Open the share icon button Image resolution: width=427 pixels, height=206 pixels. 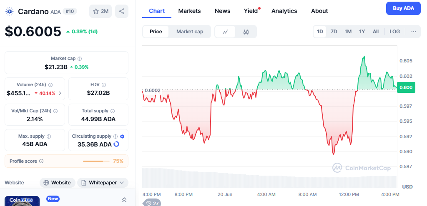122,11
